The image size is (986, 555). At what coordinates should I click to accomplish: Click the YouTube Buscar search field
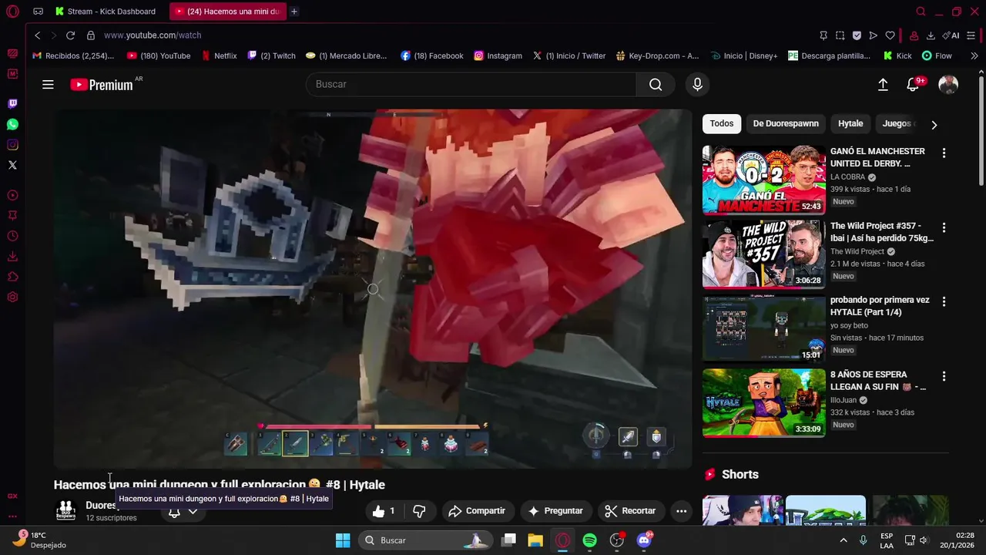point(471,84)
